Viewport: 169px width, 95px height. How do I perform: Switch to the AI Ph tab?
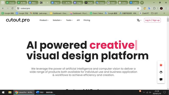coord(67,3)
